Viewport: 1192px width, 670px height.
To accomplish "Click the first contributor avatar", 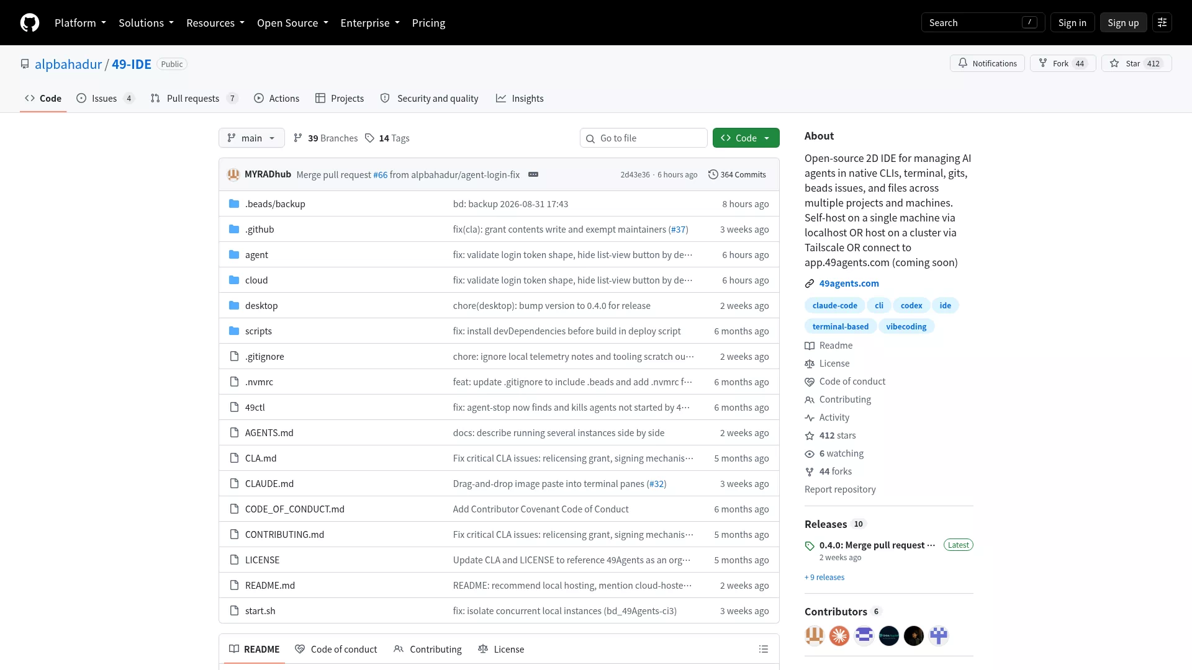I will 815,636.
